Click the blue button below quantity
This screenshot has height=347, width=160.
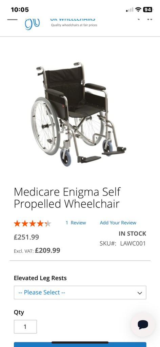coord(80,344)
